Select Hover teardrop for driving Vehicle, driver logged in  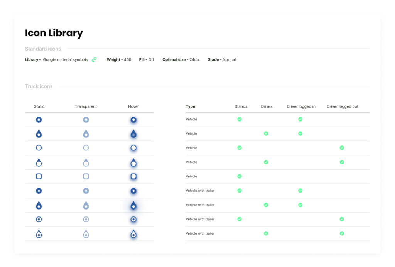point(133,134)
